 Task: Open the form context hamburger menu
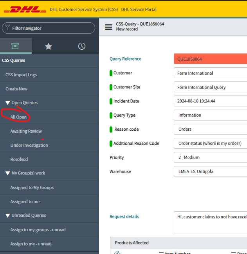108,27
